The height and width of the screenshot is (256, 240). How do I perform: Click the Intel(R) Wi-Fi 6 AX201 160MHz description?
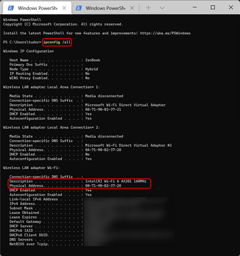116,181
